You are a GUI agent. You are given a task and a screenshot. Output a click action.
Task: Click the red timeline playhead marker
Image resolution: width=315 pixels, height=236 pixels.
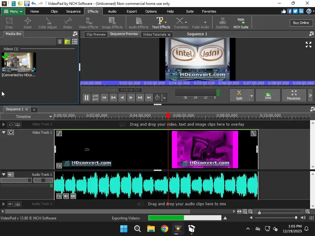click(x=168, y=116)
